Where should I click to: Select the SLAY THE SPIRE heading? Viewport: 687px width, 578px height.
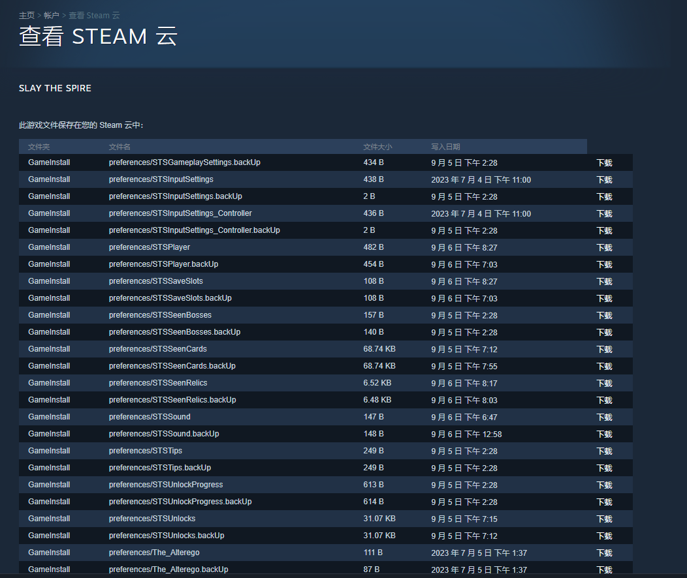(56, 88)
